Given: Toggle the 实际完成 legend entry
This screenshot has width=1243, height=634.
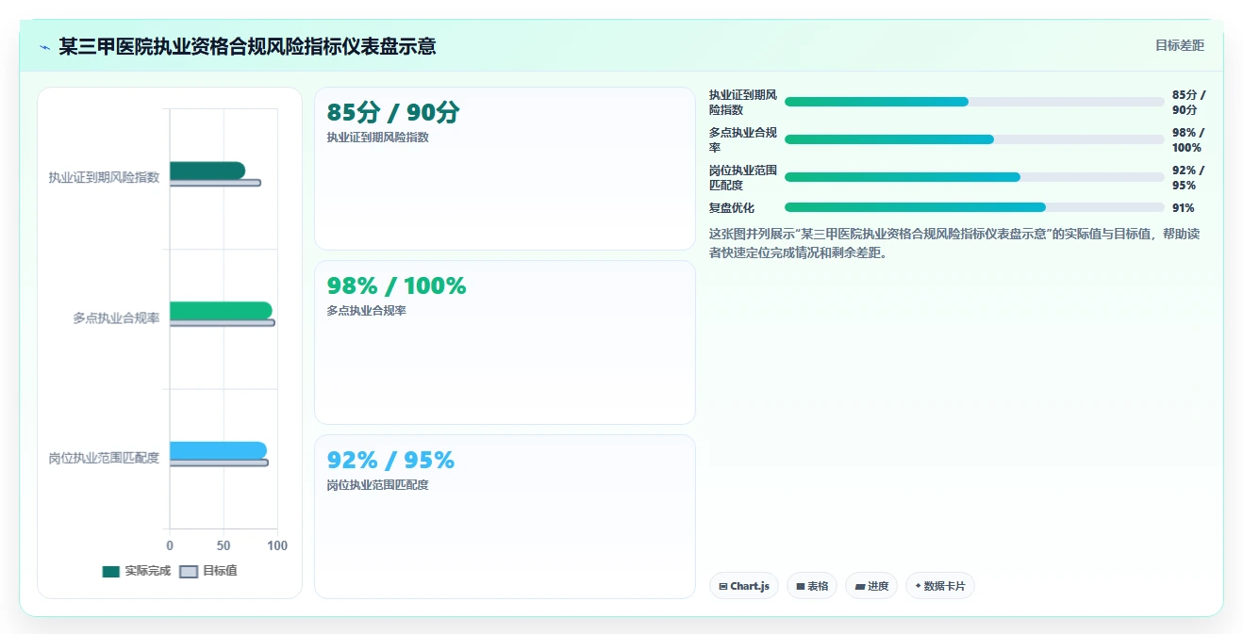Looking at the screenshot, I should tap(137, 571).
